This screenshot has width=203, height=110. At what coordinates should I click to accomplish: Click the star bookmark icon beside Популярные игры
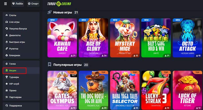pos(49,64)
